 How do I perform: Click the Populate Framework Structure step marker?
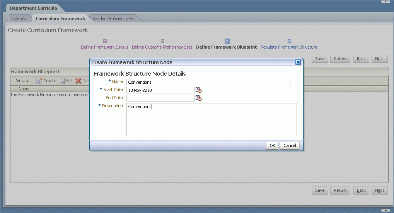pyautogui.click(x=289, y=41)
